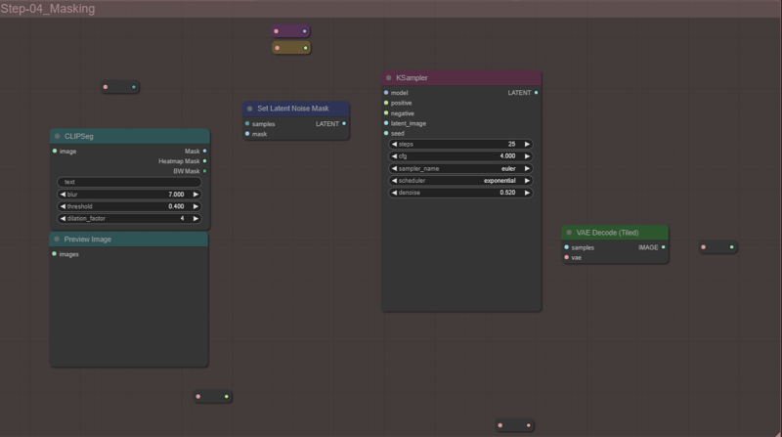This screenshot has height=437, width=782.
Task: Click mask input port on Set Latent Noise Mask
Action: click(x=247, y=134)
